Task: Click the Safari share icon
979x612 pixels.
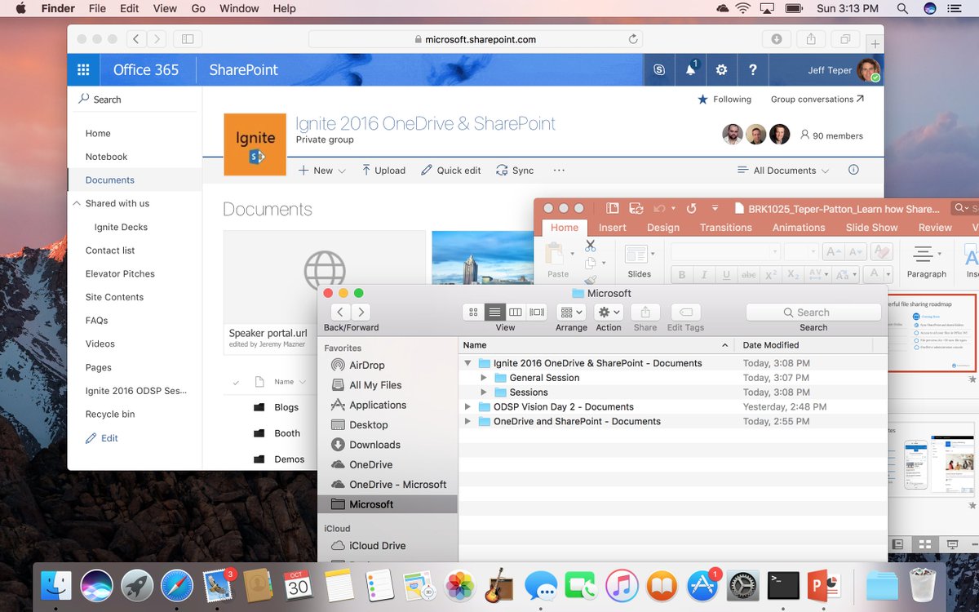Action: (x=811, y=39)
